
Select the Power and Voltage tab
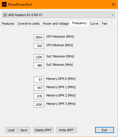56,24
